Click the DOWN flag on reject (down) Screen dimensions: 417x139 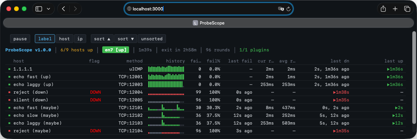[x=95, y=92]
